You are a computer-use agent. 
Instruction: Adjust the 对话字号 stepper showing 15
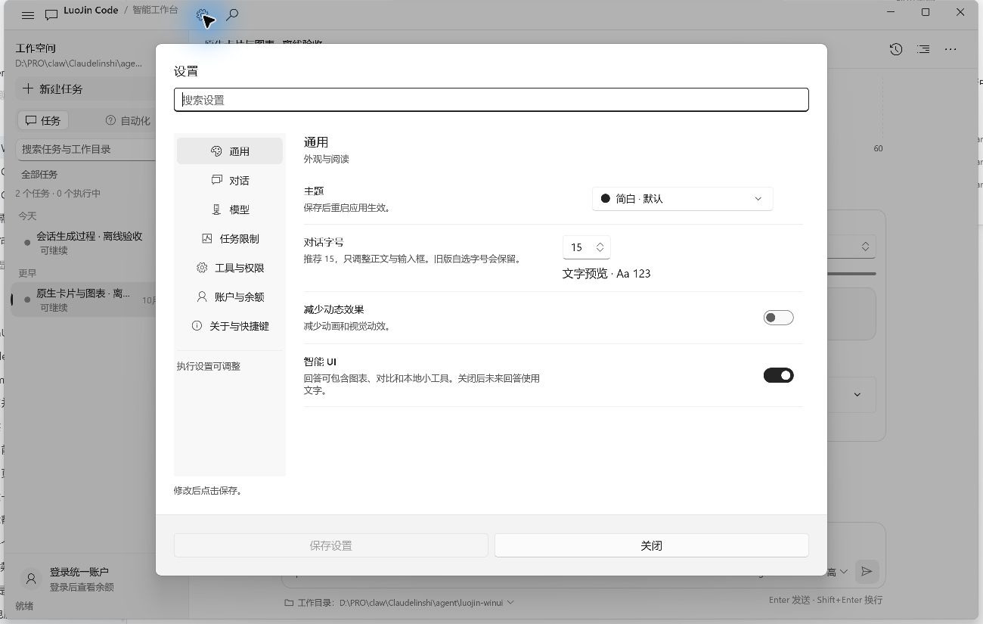pyautogui.click(x=586, y=247)
